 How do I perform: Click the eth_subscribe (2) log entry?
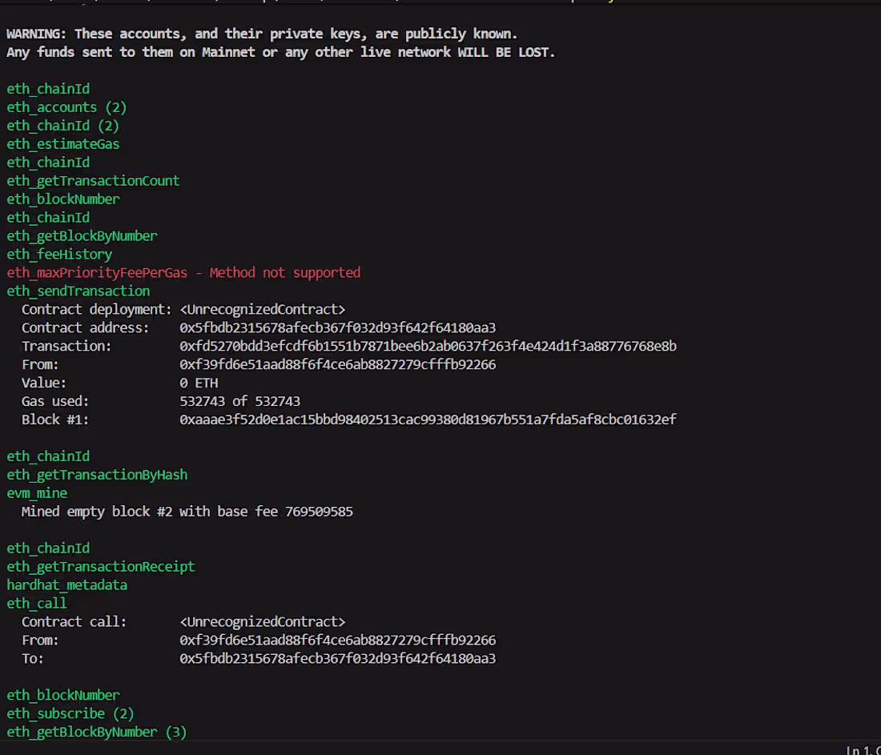(x=70, y=713)
